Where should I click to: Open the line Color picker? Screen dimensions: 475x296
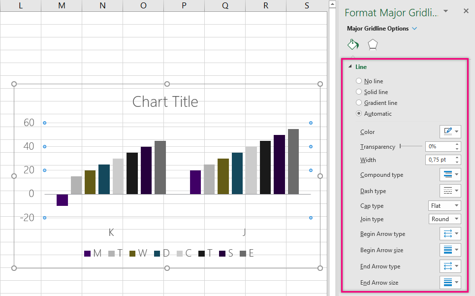coord(450,132)
